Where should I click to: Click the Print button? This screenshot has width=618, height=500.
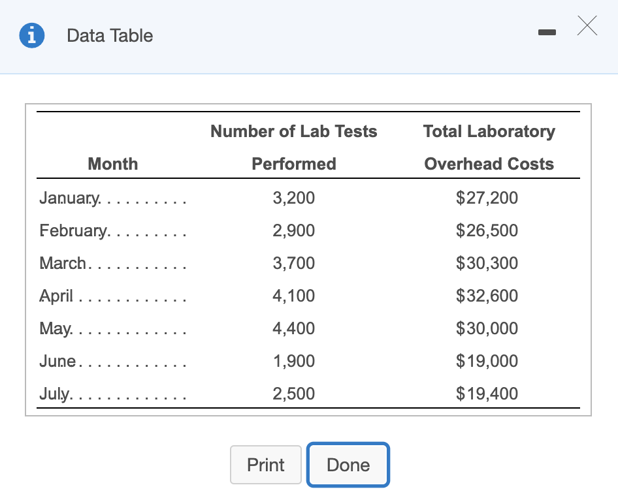(265, 465)
